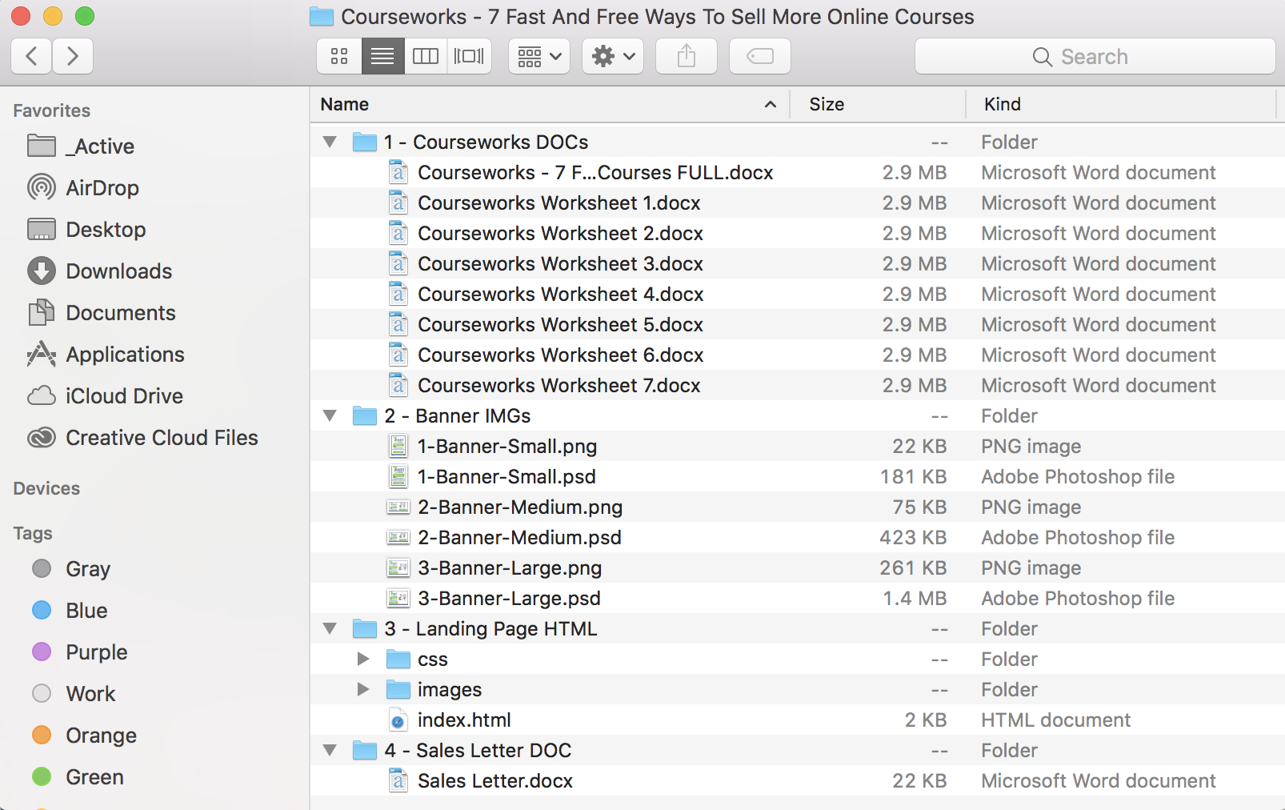
Task: Expand the images folder
Action: tap(363, 689)
